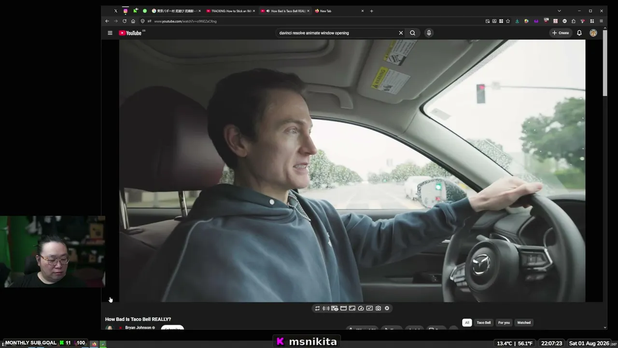
Task: Click the YouTube Create button
Action: pyautogui.click(x=561, y=33)
